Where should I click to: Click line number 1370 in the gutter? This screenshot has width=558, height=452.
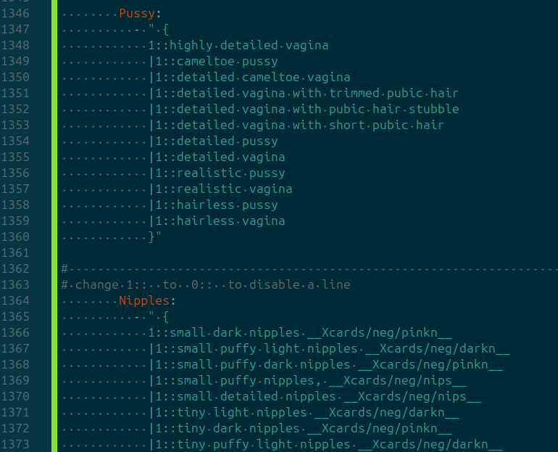[15, 396]
